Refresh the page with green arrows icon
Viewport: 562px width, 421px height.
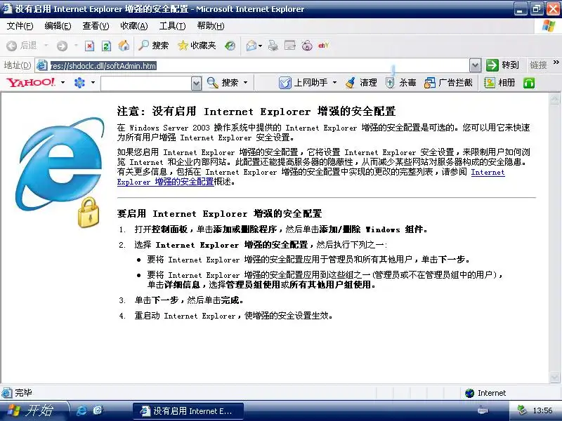tap(107, 46)
